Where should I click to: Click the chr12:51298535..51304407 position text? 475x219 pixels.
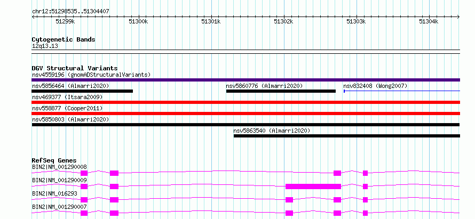pos(70,11)
